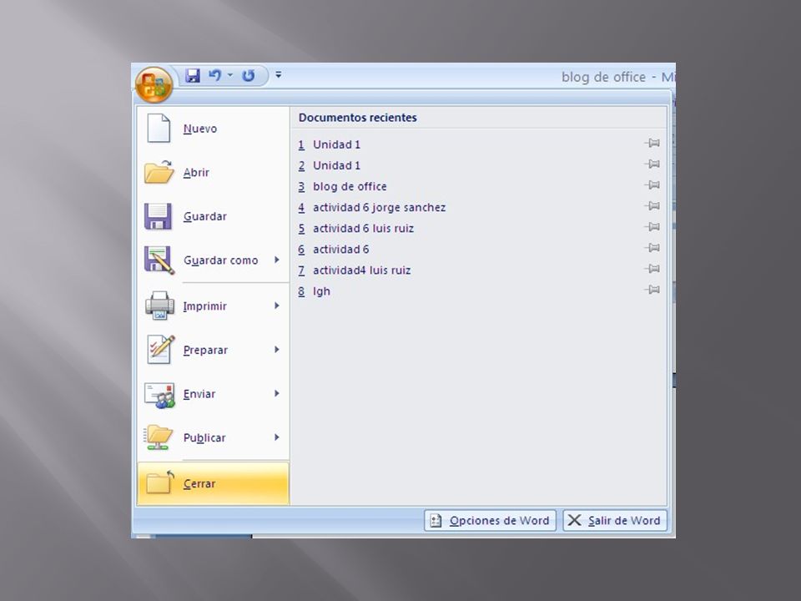The image size is (801, 601).
Task: Click the Redo icon in Quick Access Toolbar
Action: point(249,76)
